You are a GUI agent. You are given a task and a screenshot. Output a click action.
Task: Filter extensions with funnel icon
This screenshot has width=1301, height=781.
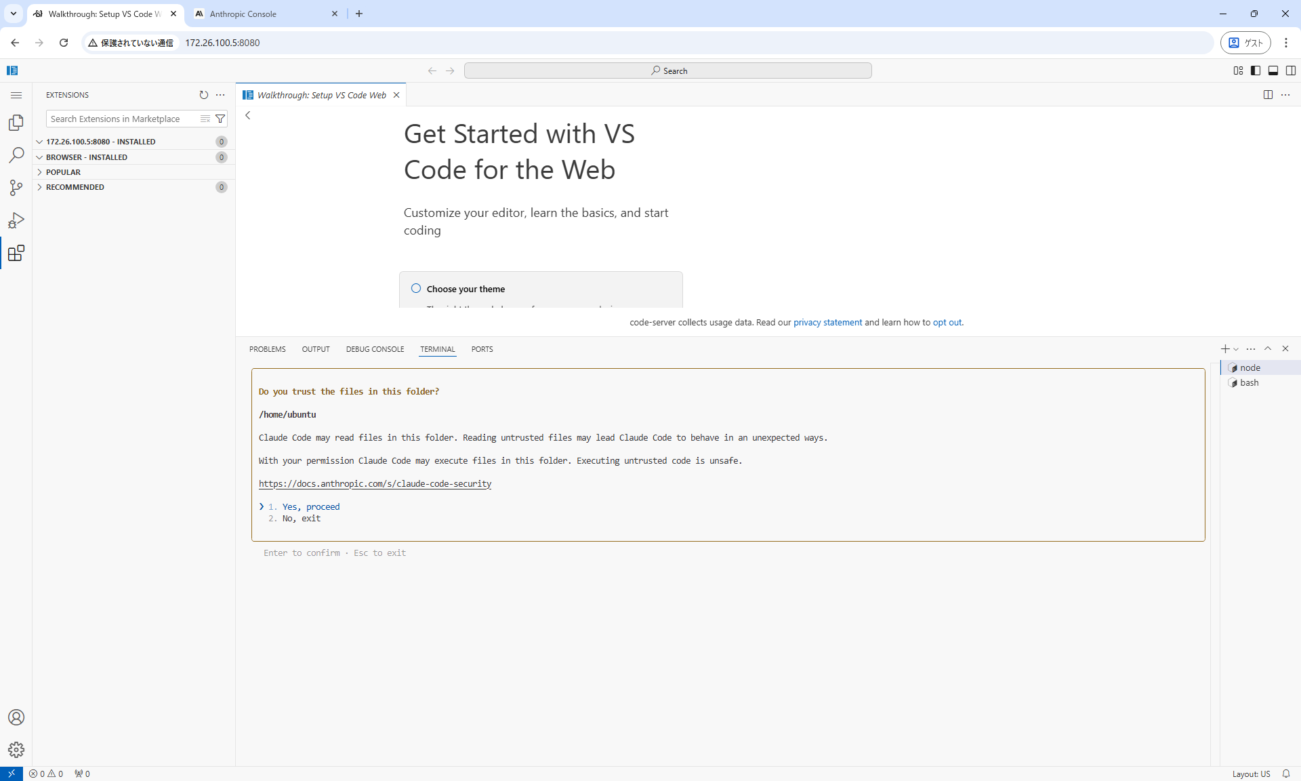(x=220, y=119)
